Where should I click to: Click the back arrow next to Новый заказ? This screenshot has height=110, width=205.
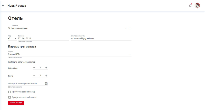(3, 6)
